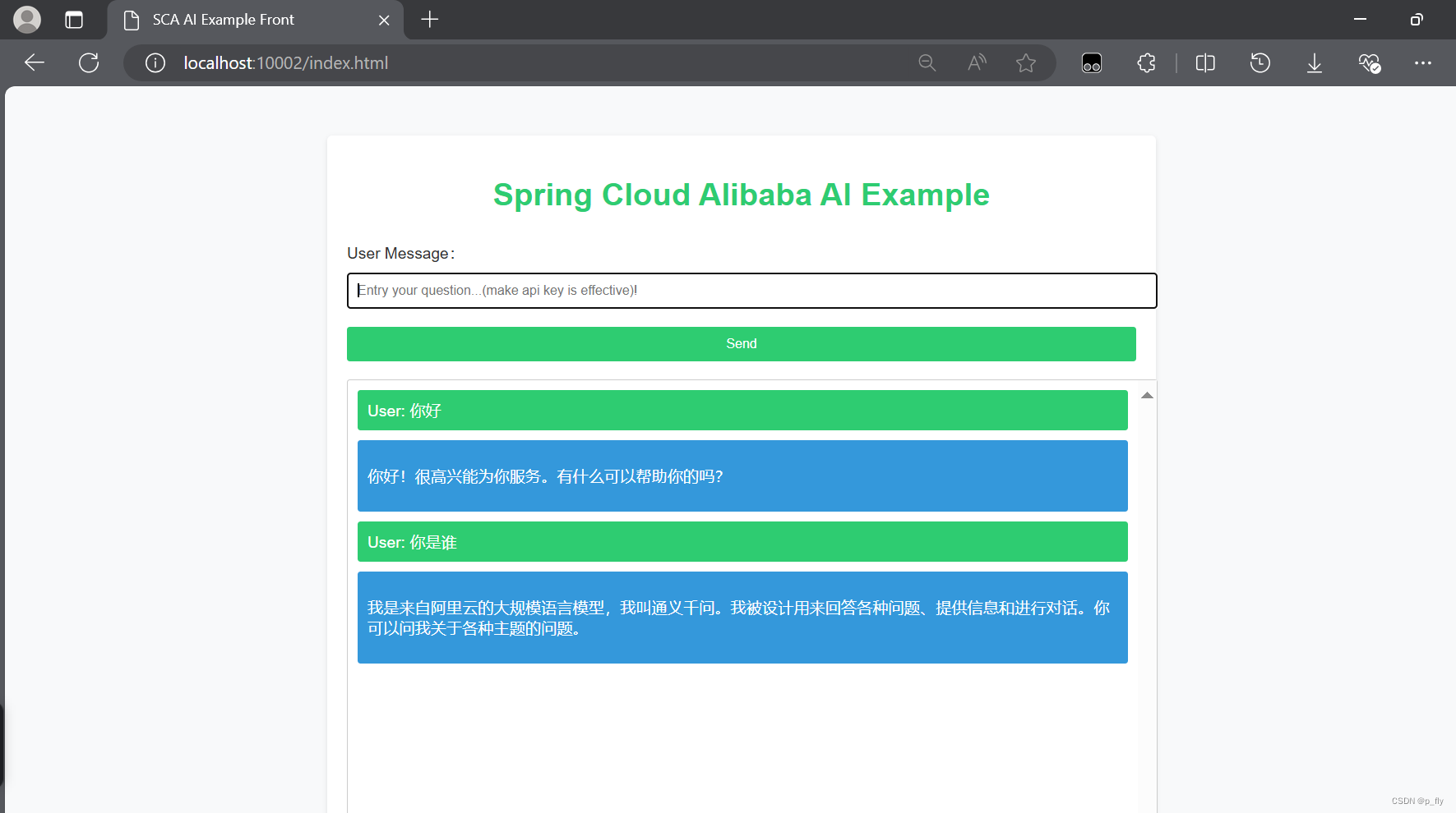Start Read Aloud from the address bar
This screenshot has width=1456, height=813.
coord(977,63)
